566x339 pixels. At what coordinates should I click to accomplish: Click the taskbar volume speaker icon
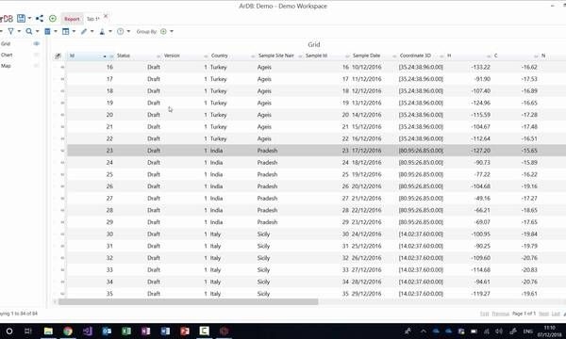499,331
